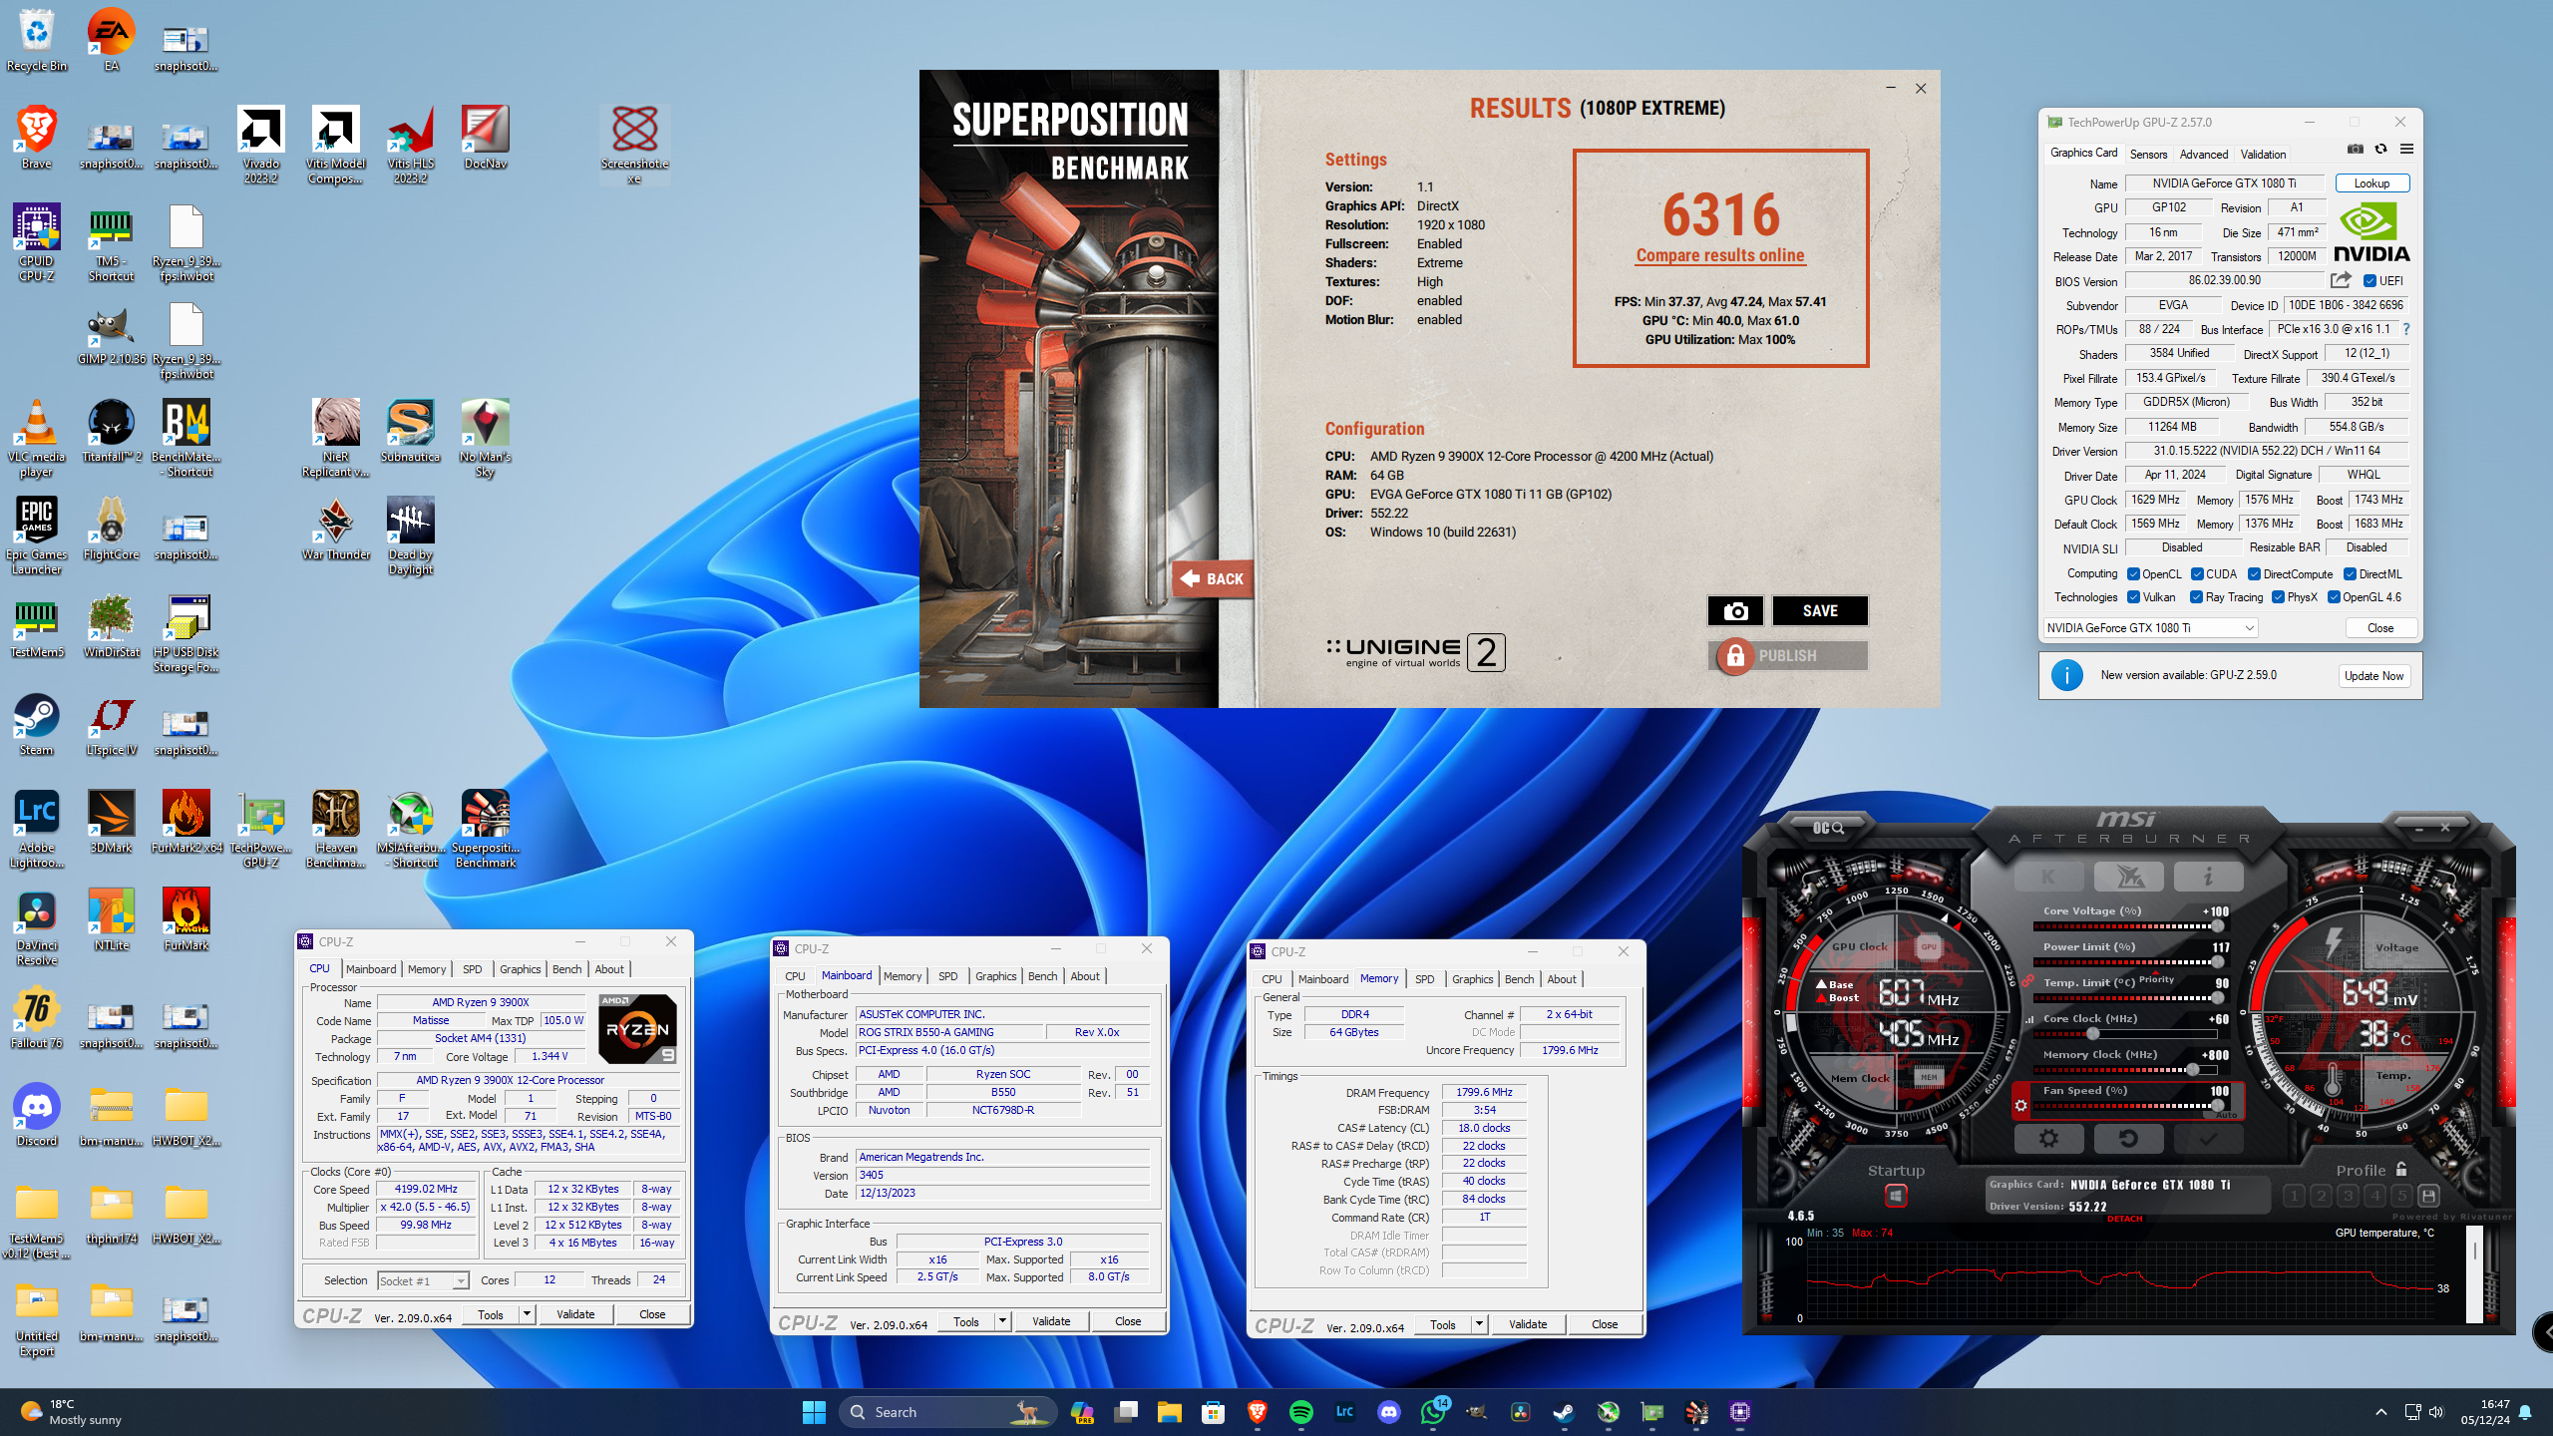
Task: Open Afterburner settings gear button
Action: click(2048, 1138)
